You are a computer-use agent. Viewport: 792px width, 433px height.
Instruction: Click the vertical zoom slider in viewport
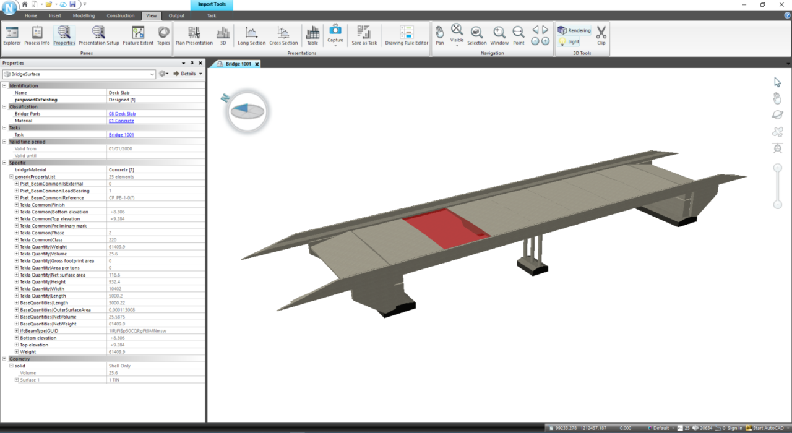tap(778, 186)
